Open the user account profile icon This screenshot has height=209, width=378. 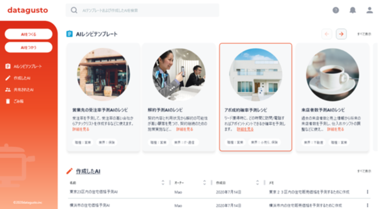tap(369, 10)
